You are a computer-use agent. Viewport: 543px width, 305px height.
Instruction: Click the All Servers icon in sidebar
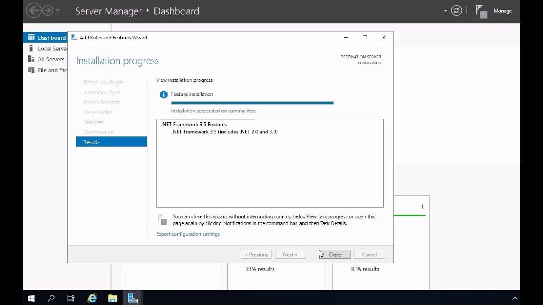coord(31,59)
